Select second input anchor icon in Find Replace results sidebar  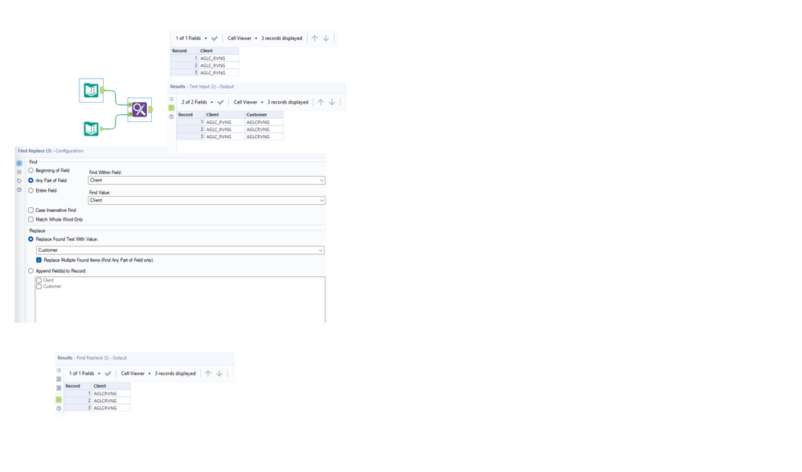click(59, 388)
